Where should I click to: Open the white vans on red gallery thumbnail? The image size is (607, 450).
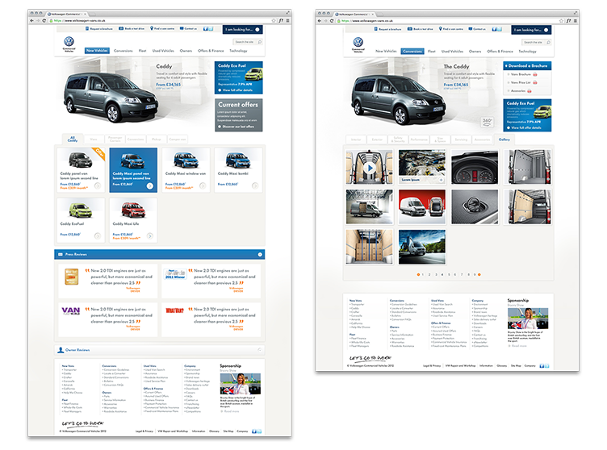coord(422,207)
